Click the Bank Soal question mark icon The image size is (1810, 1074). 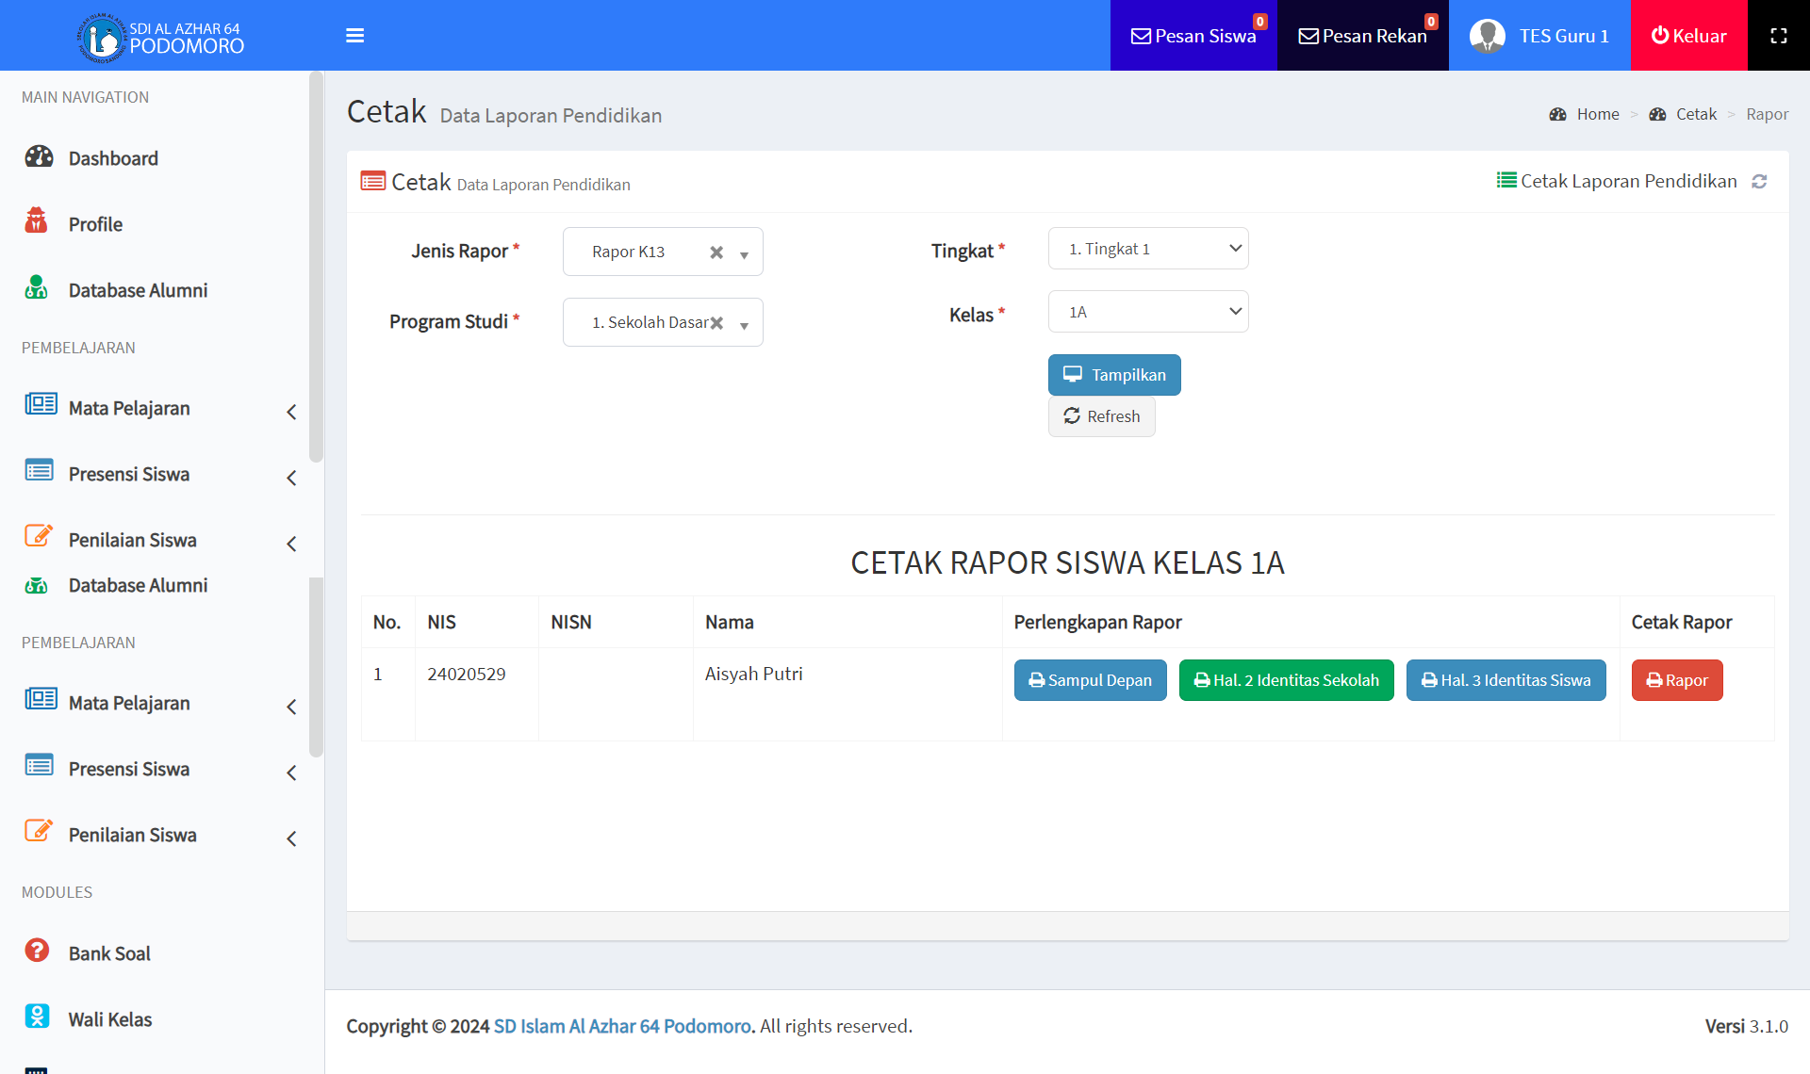point(37,951)
